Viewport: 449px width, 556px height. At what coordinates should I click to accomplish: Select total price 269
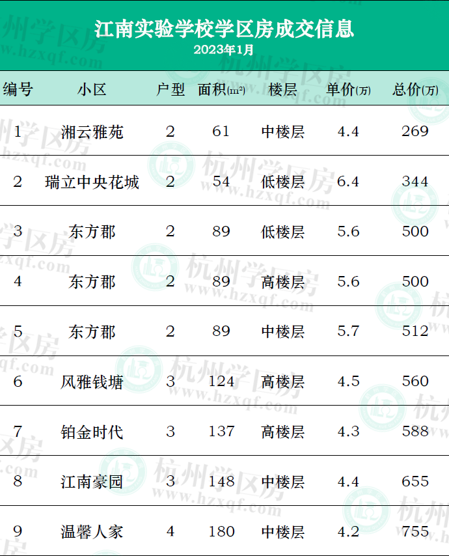coord(415,132)
